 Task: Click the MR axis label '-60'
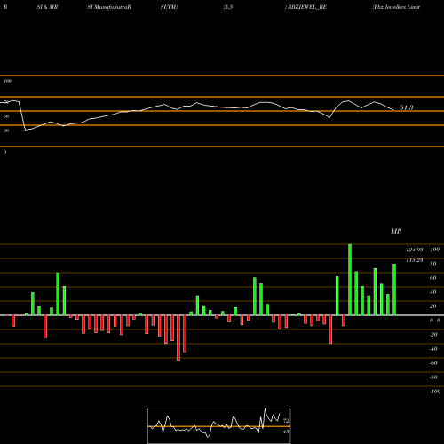[433, 363]
